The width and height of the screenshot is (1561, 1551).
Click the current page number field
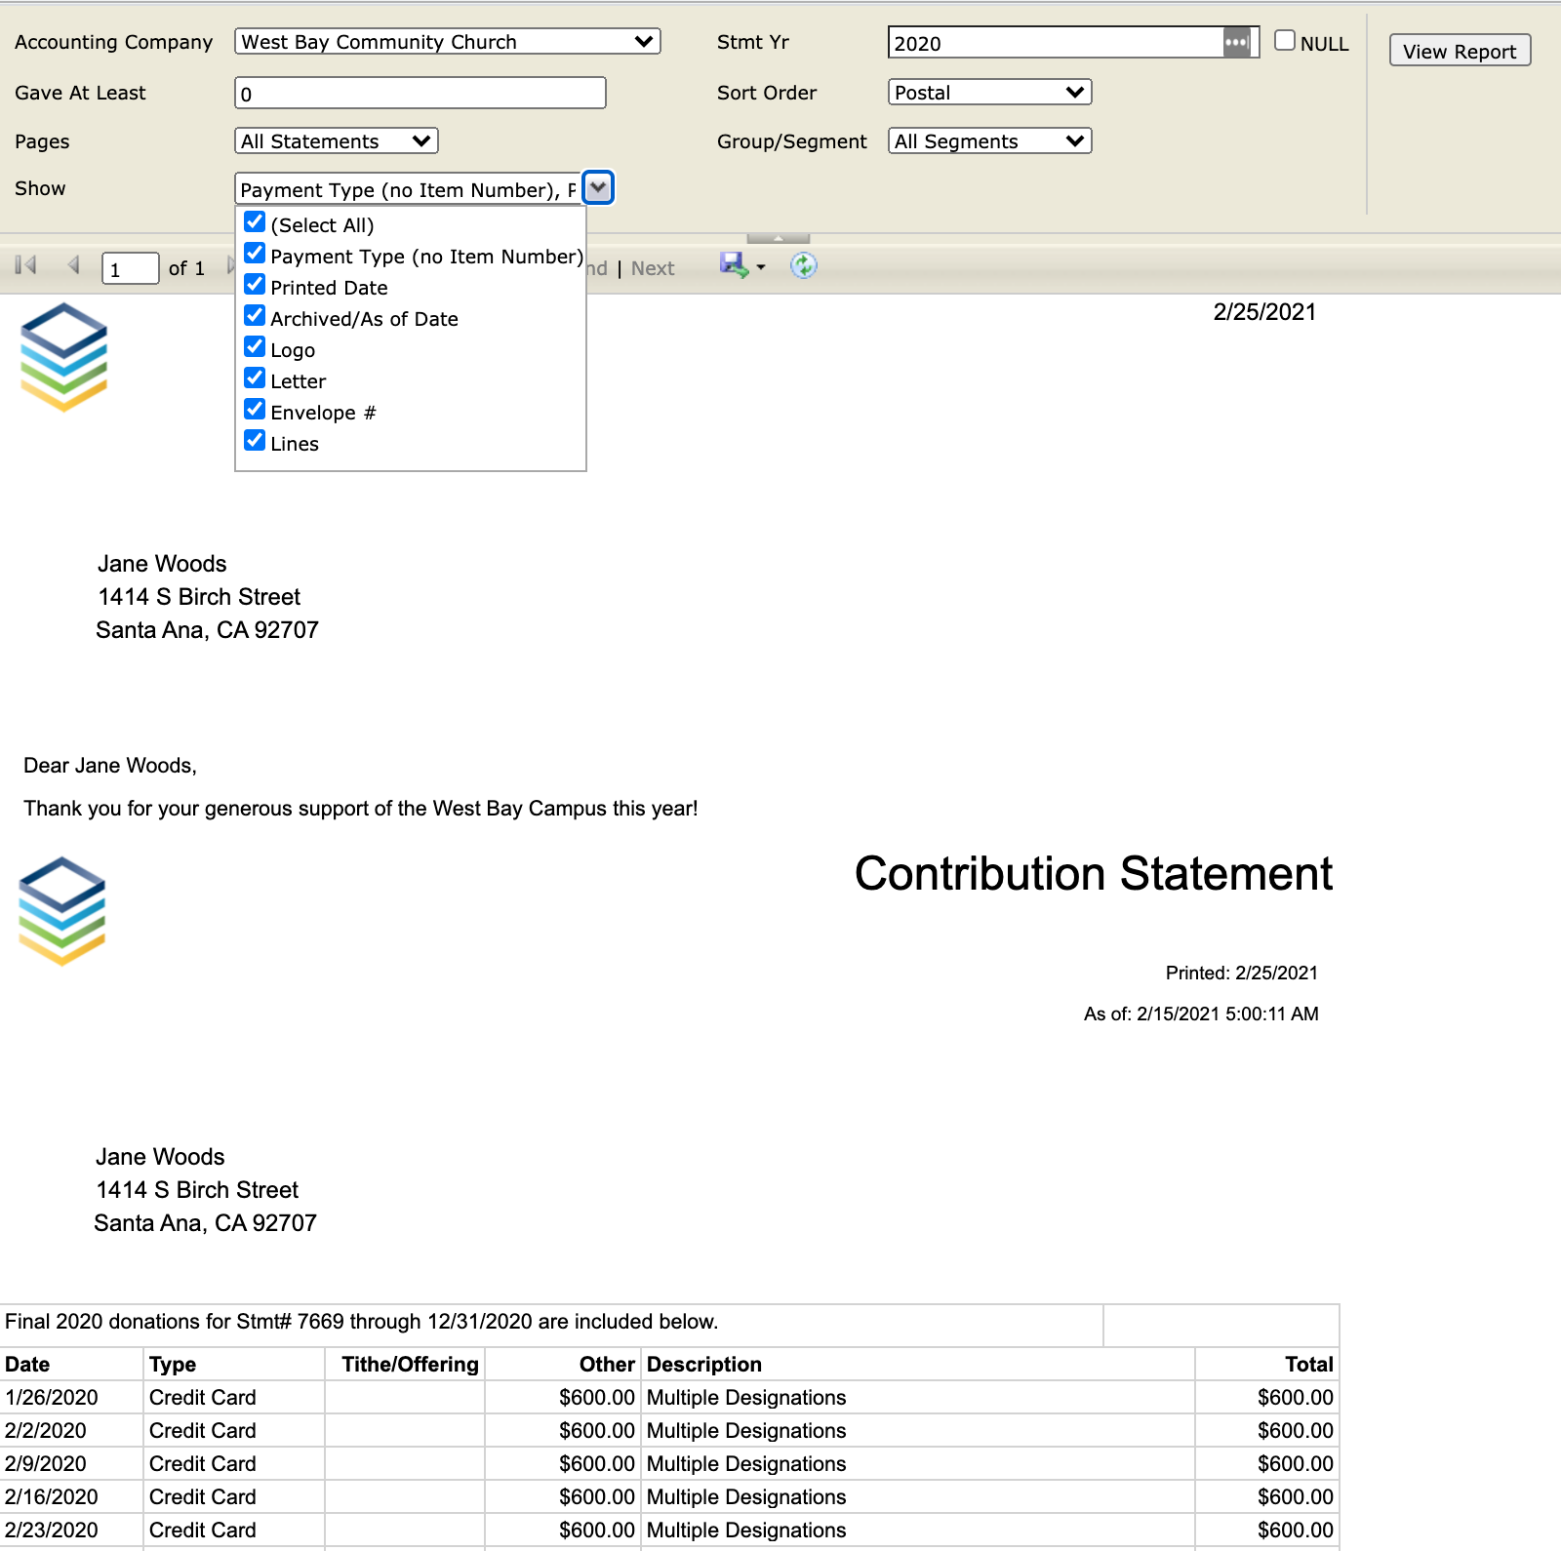pyautogui.click(x=131, y=268)
